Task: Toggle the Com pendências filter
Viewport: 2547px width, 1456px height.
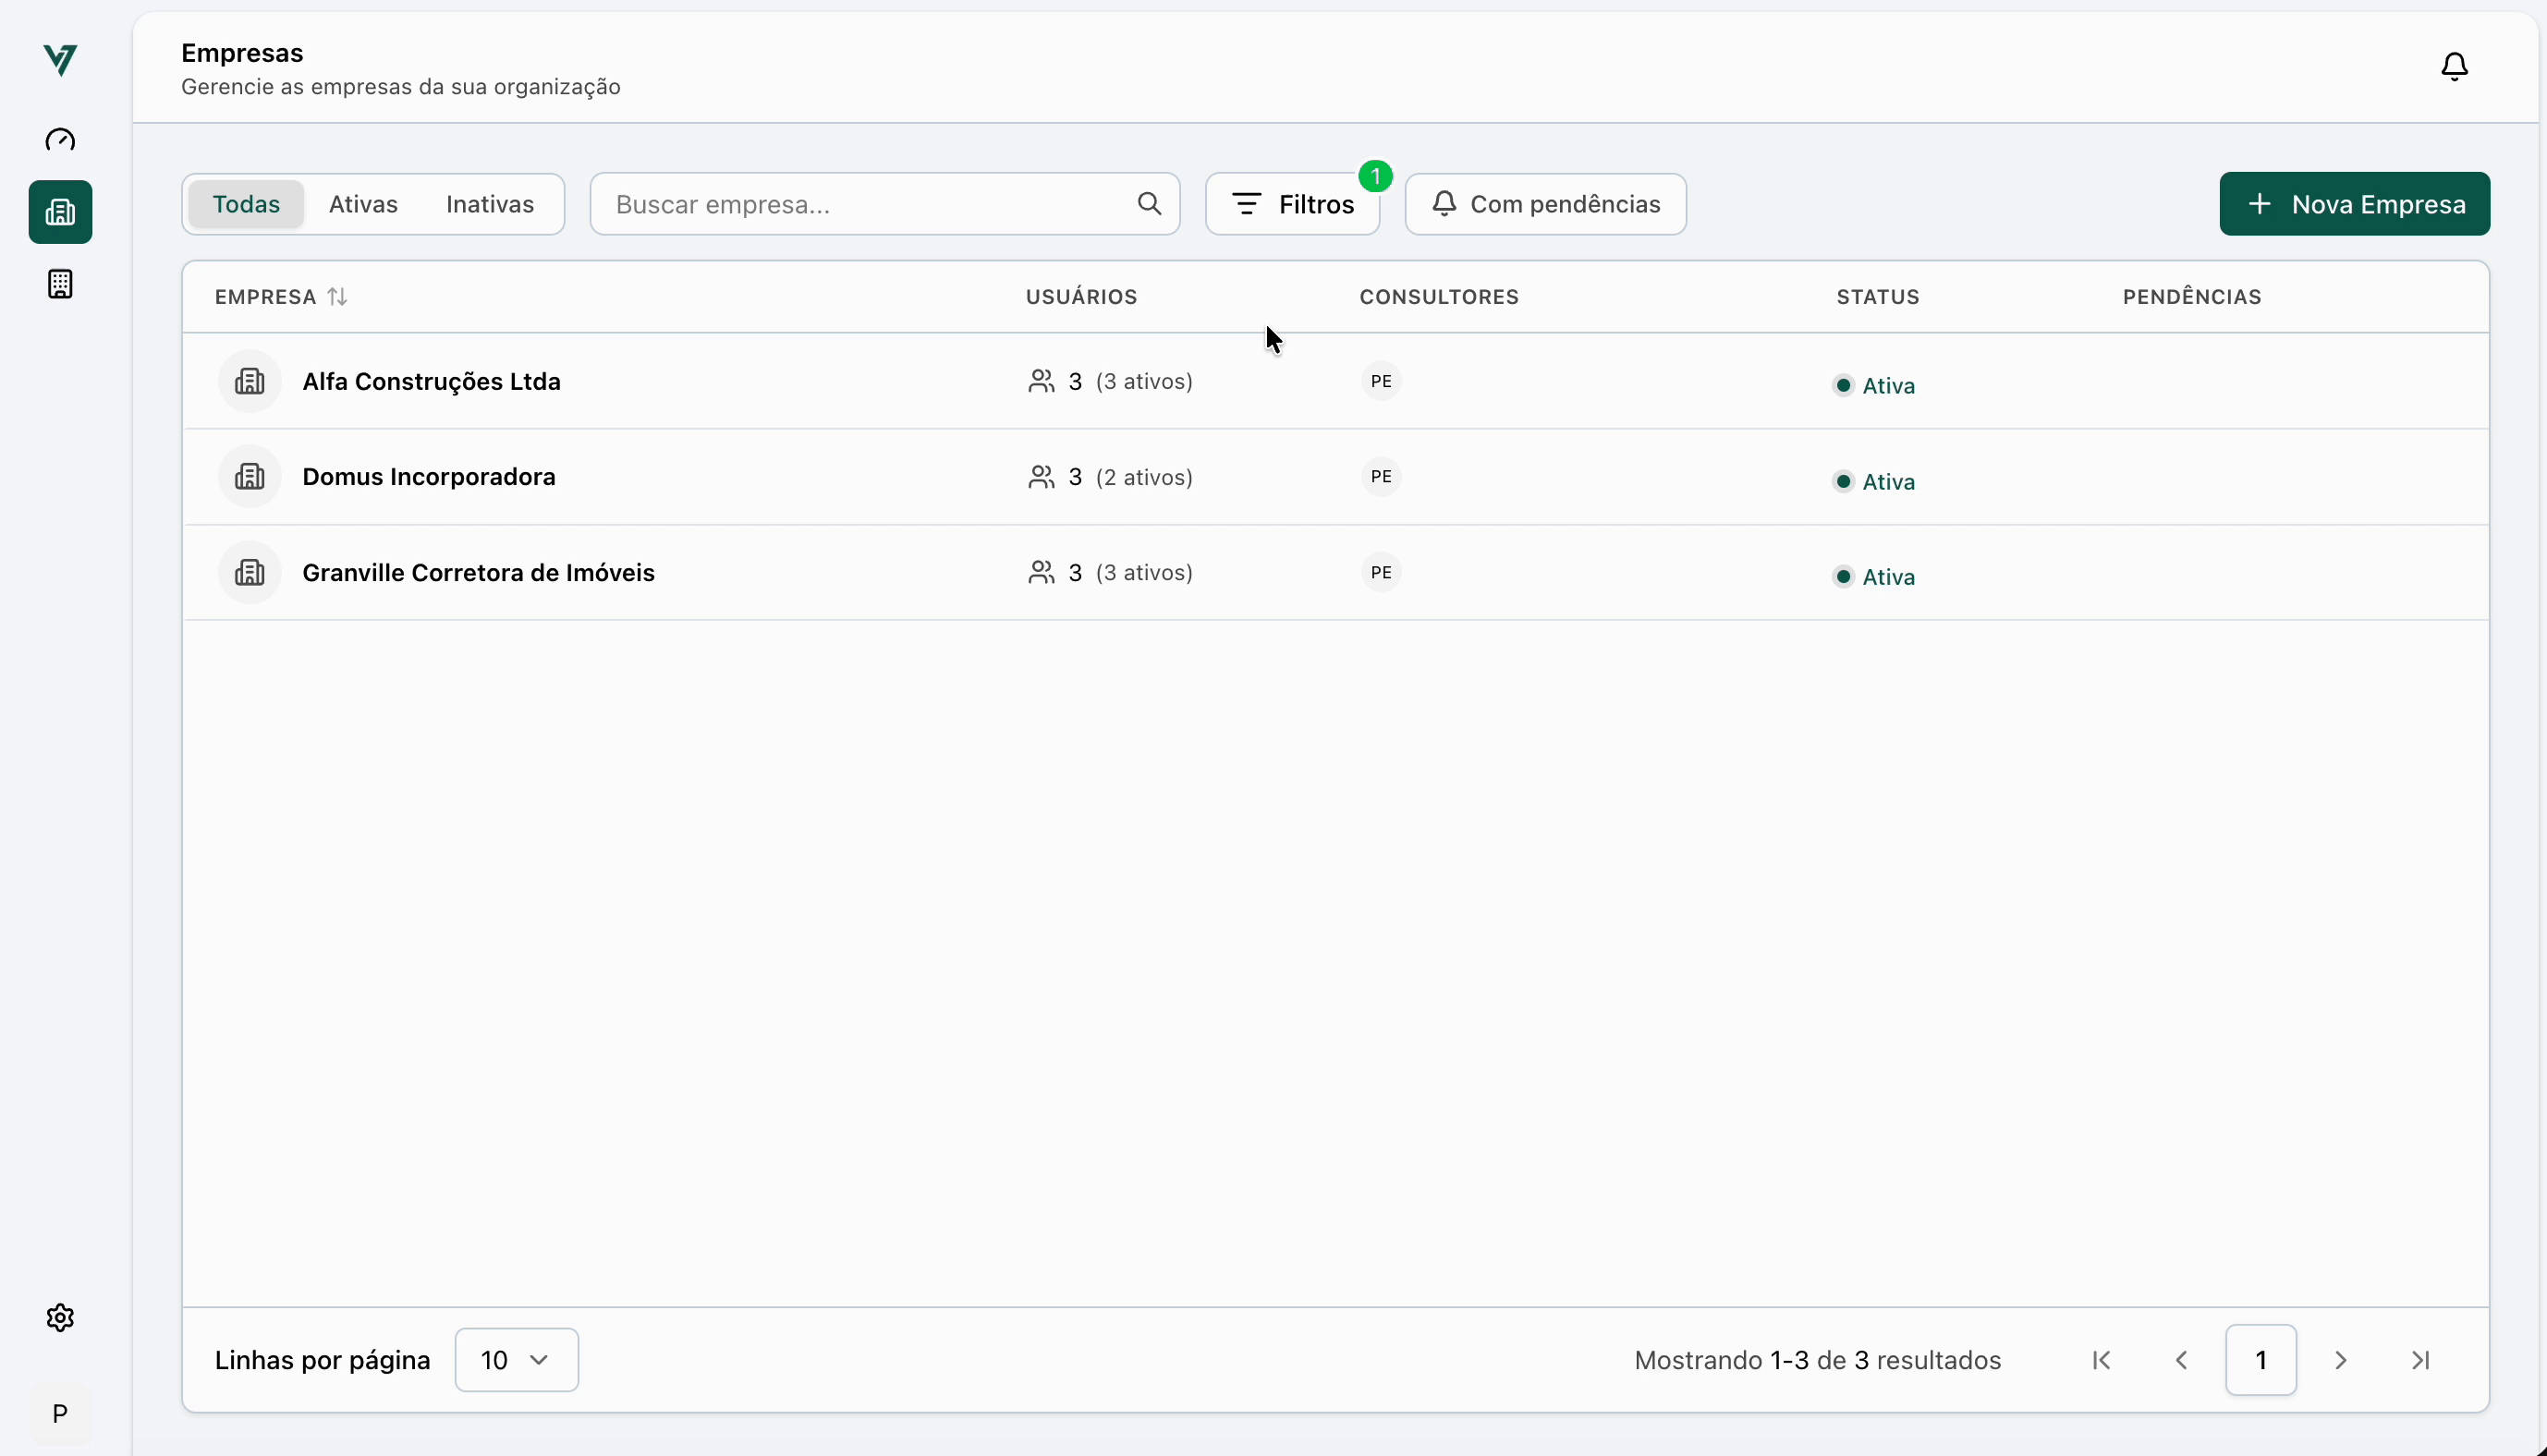Action: pyautogui.click(x=1545, y=204)
